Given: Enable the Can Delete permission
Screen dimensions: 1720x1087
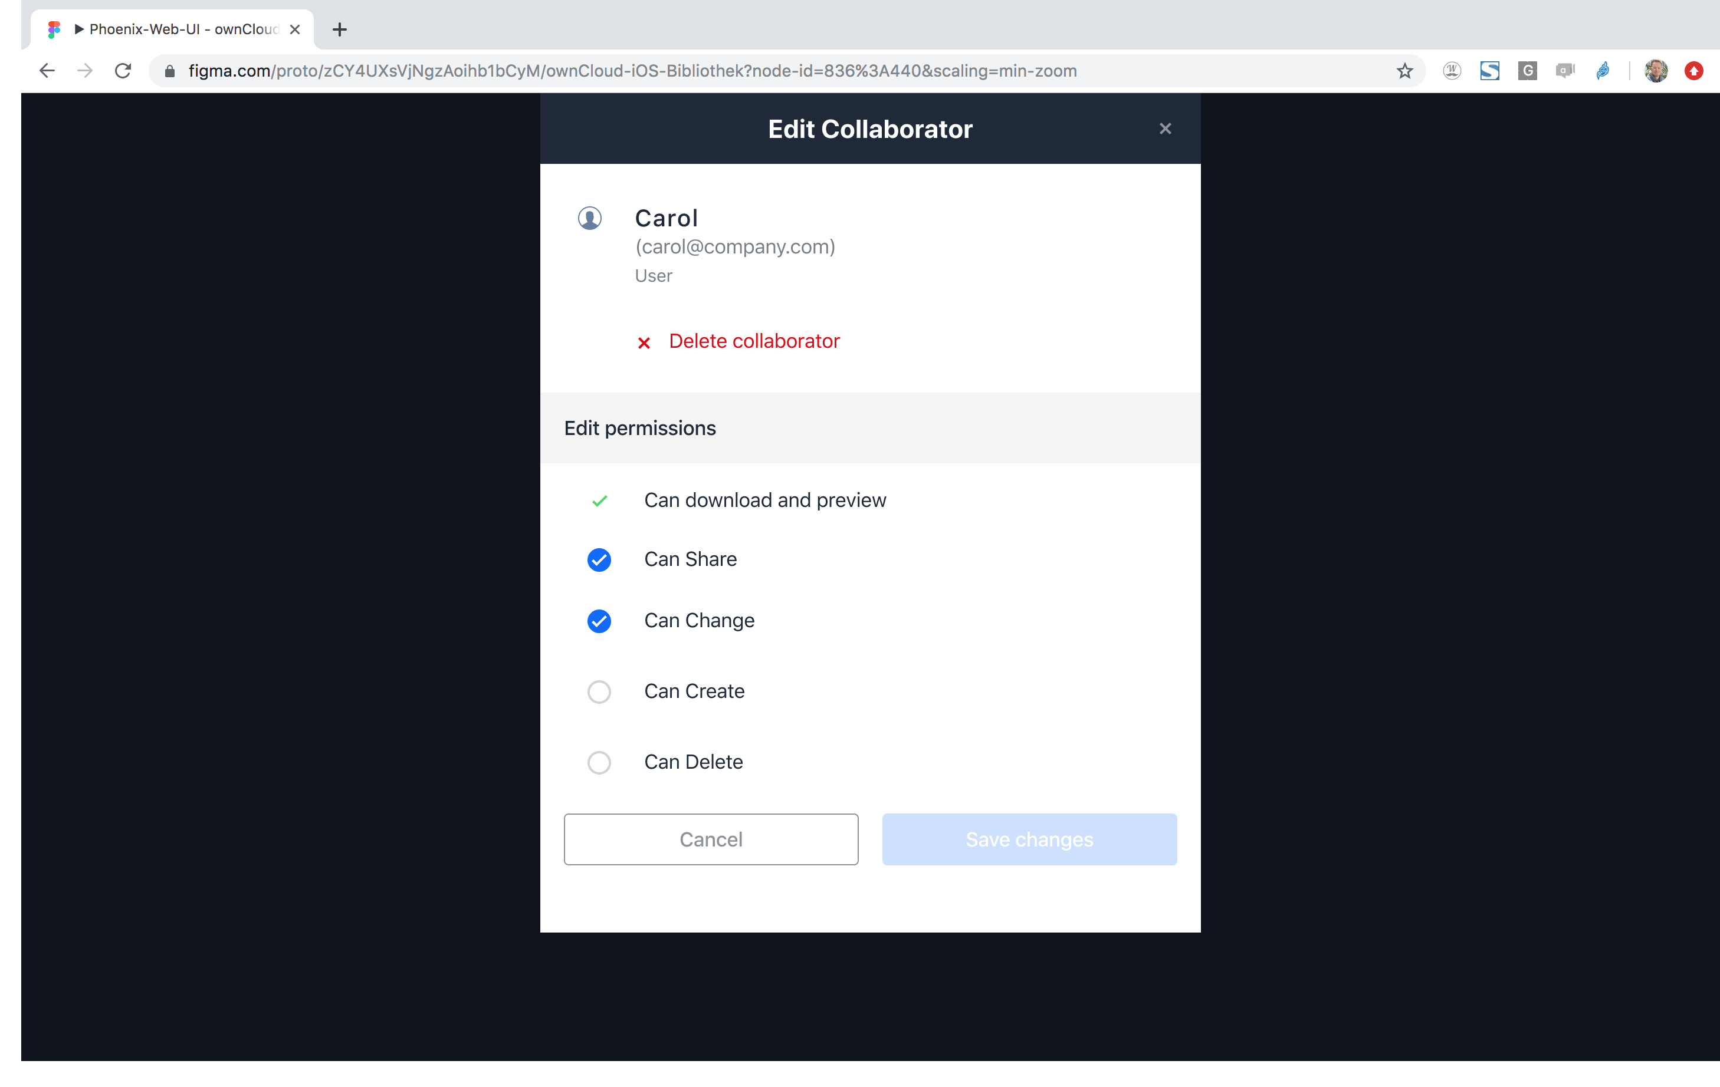Looking at the screenshot, I should point(599,762).
